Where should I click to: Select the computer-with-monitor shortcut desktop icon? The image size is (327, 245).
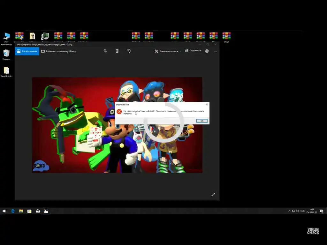coord(45,37)
